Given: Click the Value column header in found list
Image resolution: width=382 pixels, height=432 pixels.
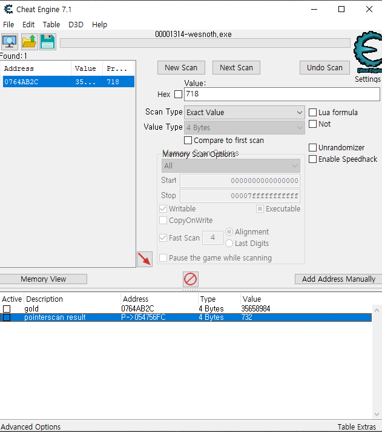Looking at the screenshot, I should pyautogui.click(x=87, y=68).
